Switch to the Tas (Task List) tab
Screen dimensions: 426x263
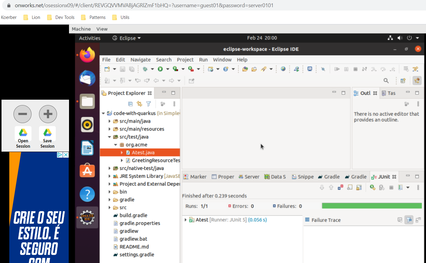388,93
